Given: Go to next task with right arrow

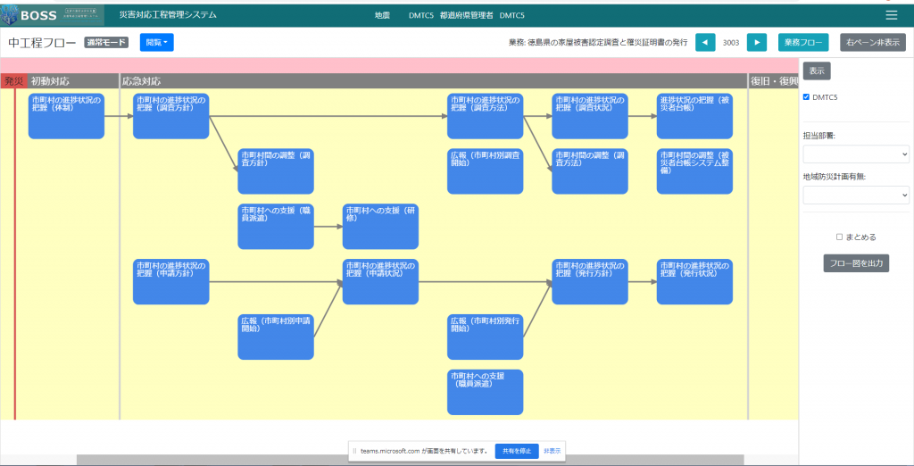Looking at the screenshot, I should coord(756,42).
